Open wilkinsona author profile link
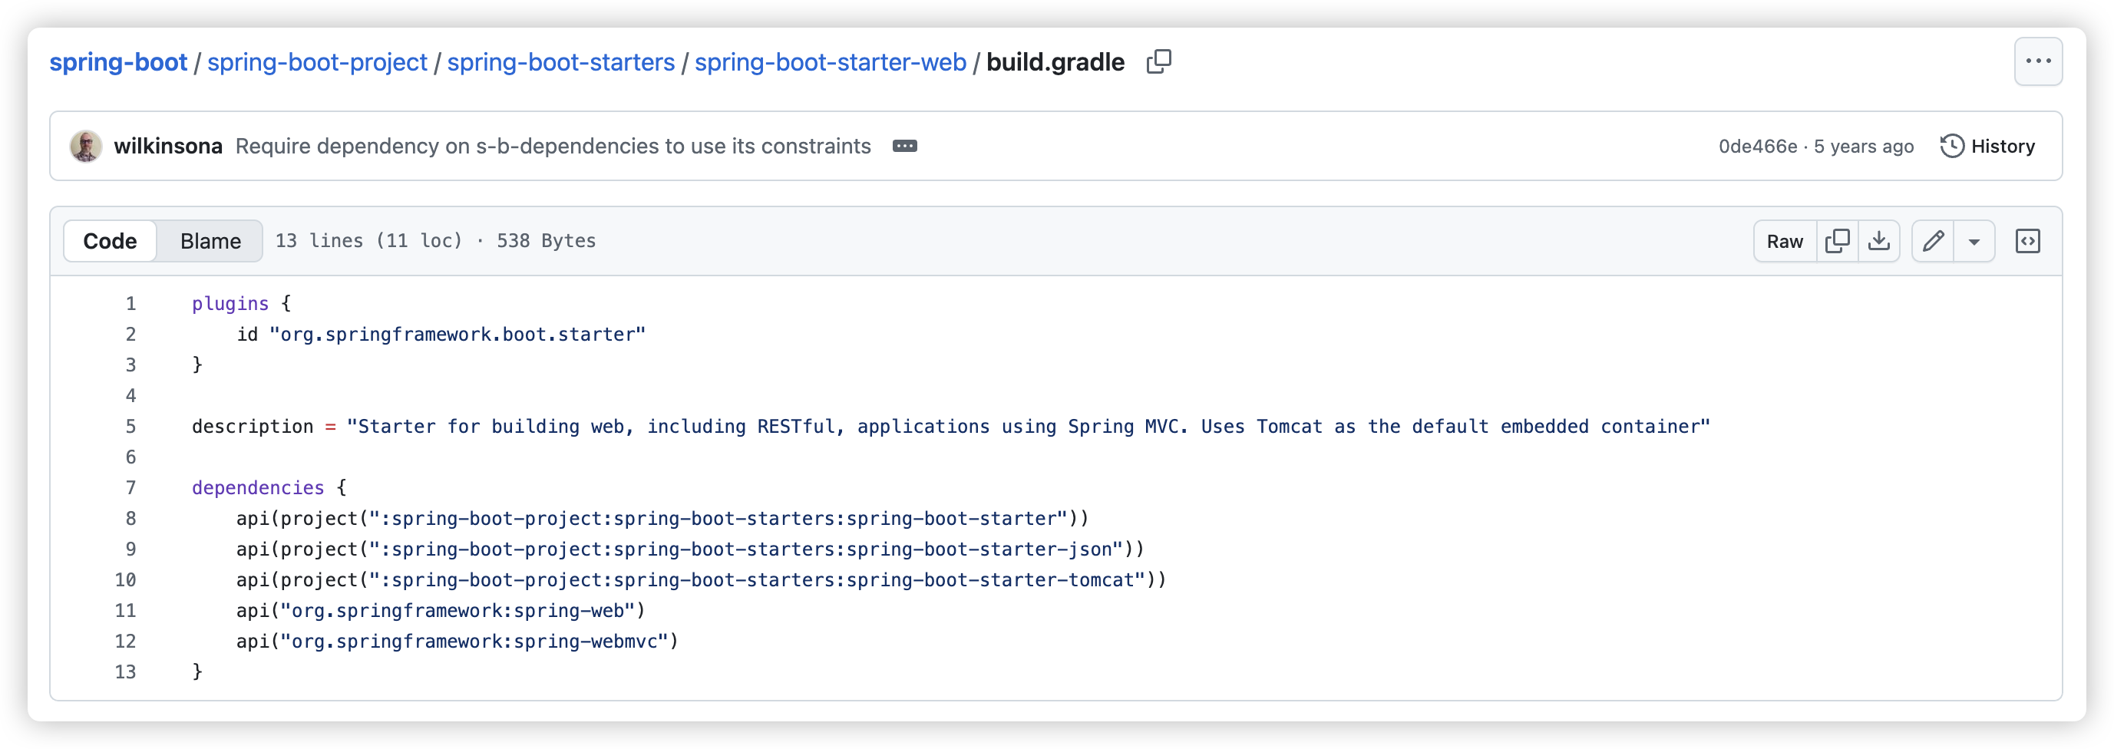2114x749 pixels. click(x=167, y=146)
